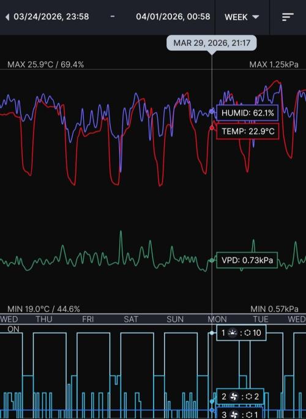Click the MON axis label
This screenshot has width=306, height=419.
point(217,319)
